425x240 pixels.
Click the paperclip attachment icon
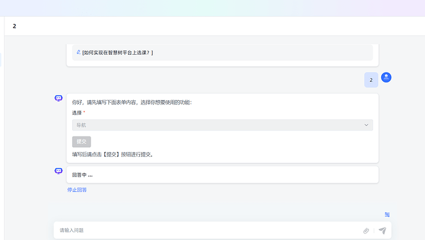click(x=366, y=231)
